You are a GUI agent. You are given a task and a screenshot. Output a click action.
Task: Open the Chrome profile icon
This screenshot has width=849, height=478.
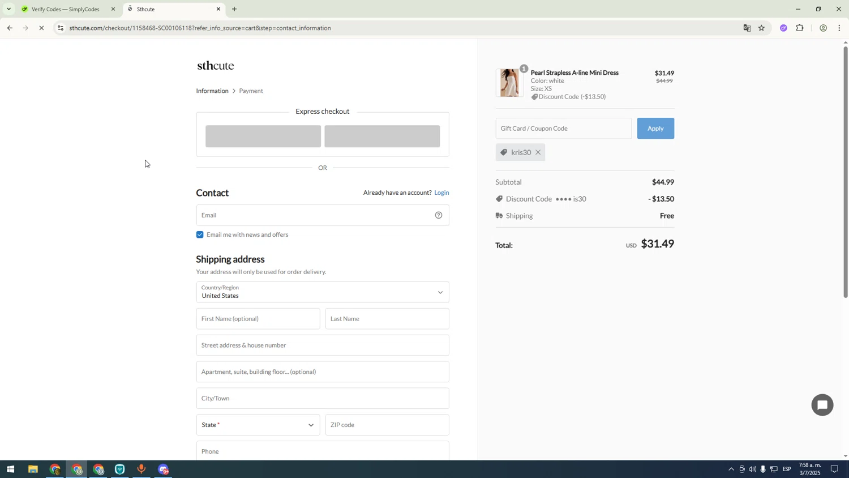tap(823, 28)
